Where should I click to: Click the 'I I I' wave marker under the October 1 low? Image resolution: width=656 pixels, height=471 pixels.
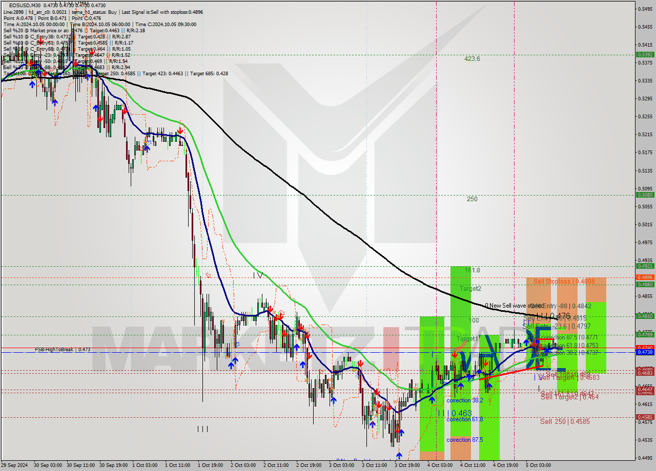pyautogui.click(x=203, y=429)
